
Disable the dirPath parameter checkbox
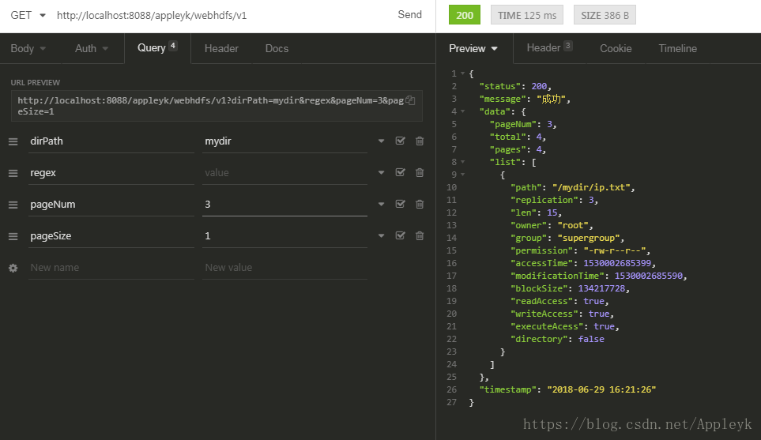click(401, 141)
